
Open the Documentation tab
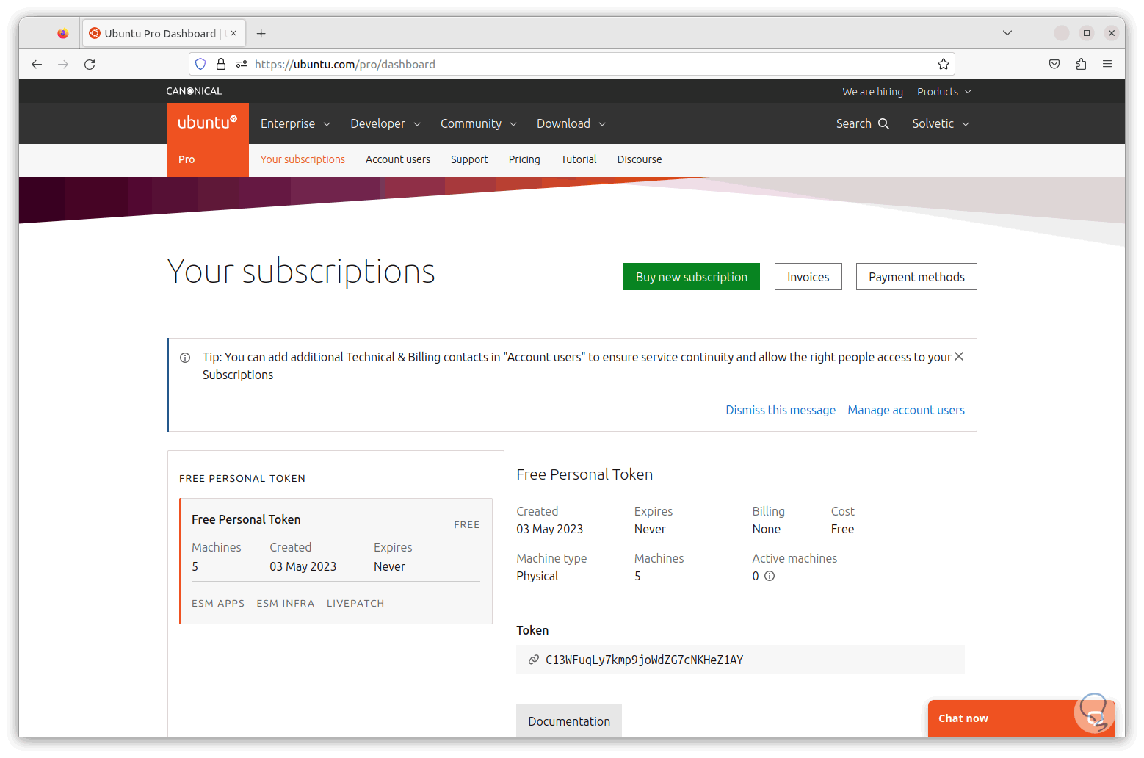[569, 721]
